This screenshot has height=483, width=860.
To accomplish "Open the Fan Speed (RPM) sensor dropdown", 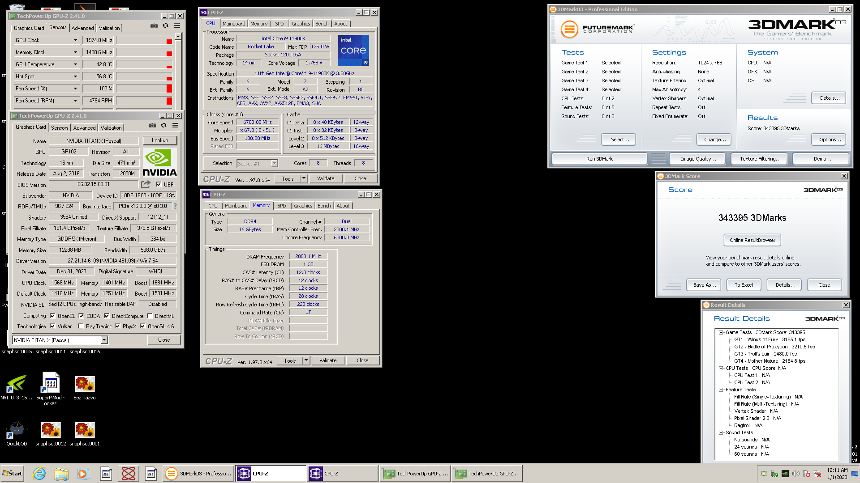I will (x=75, y=101).
